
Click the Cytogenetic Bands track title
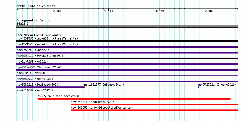33,20
